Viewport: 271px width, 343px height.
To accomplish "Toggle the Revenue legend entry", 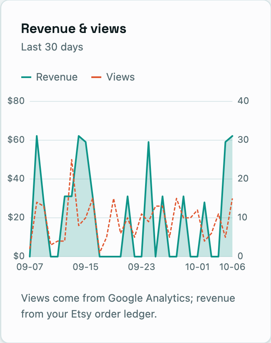I will click(x=49, y=77).
